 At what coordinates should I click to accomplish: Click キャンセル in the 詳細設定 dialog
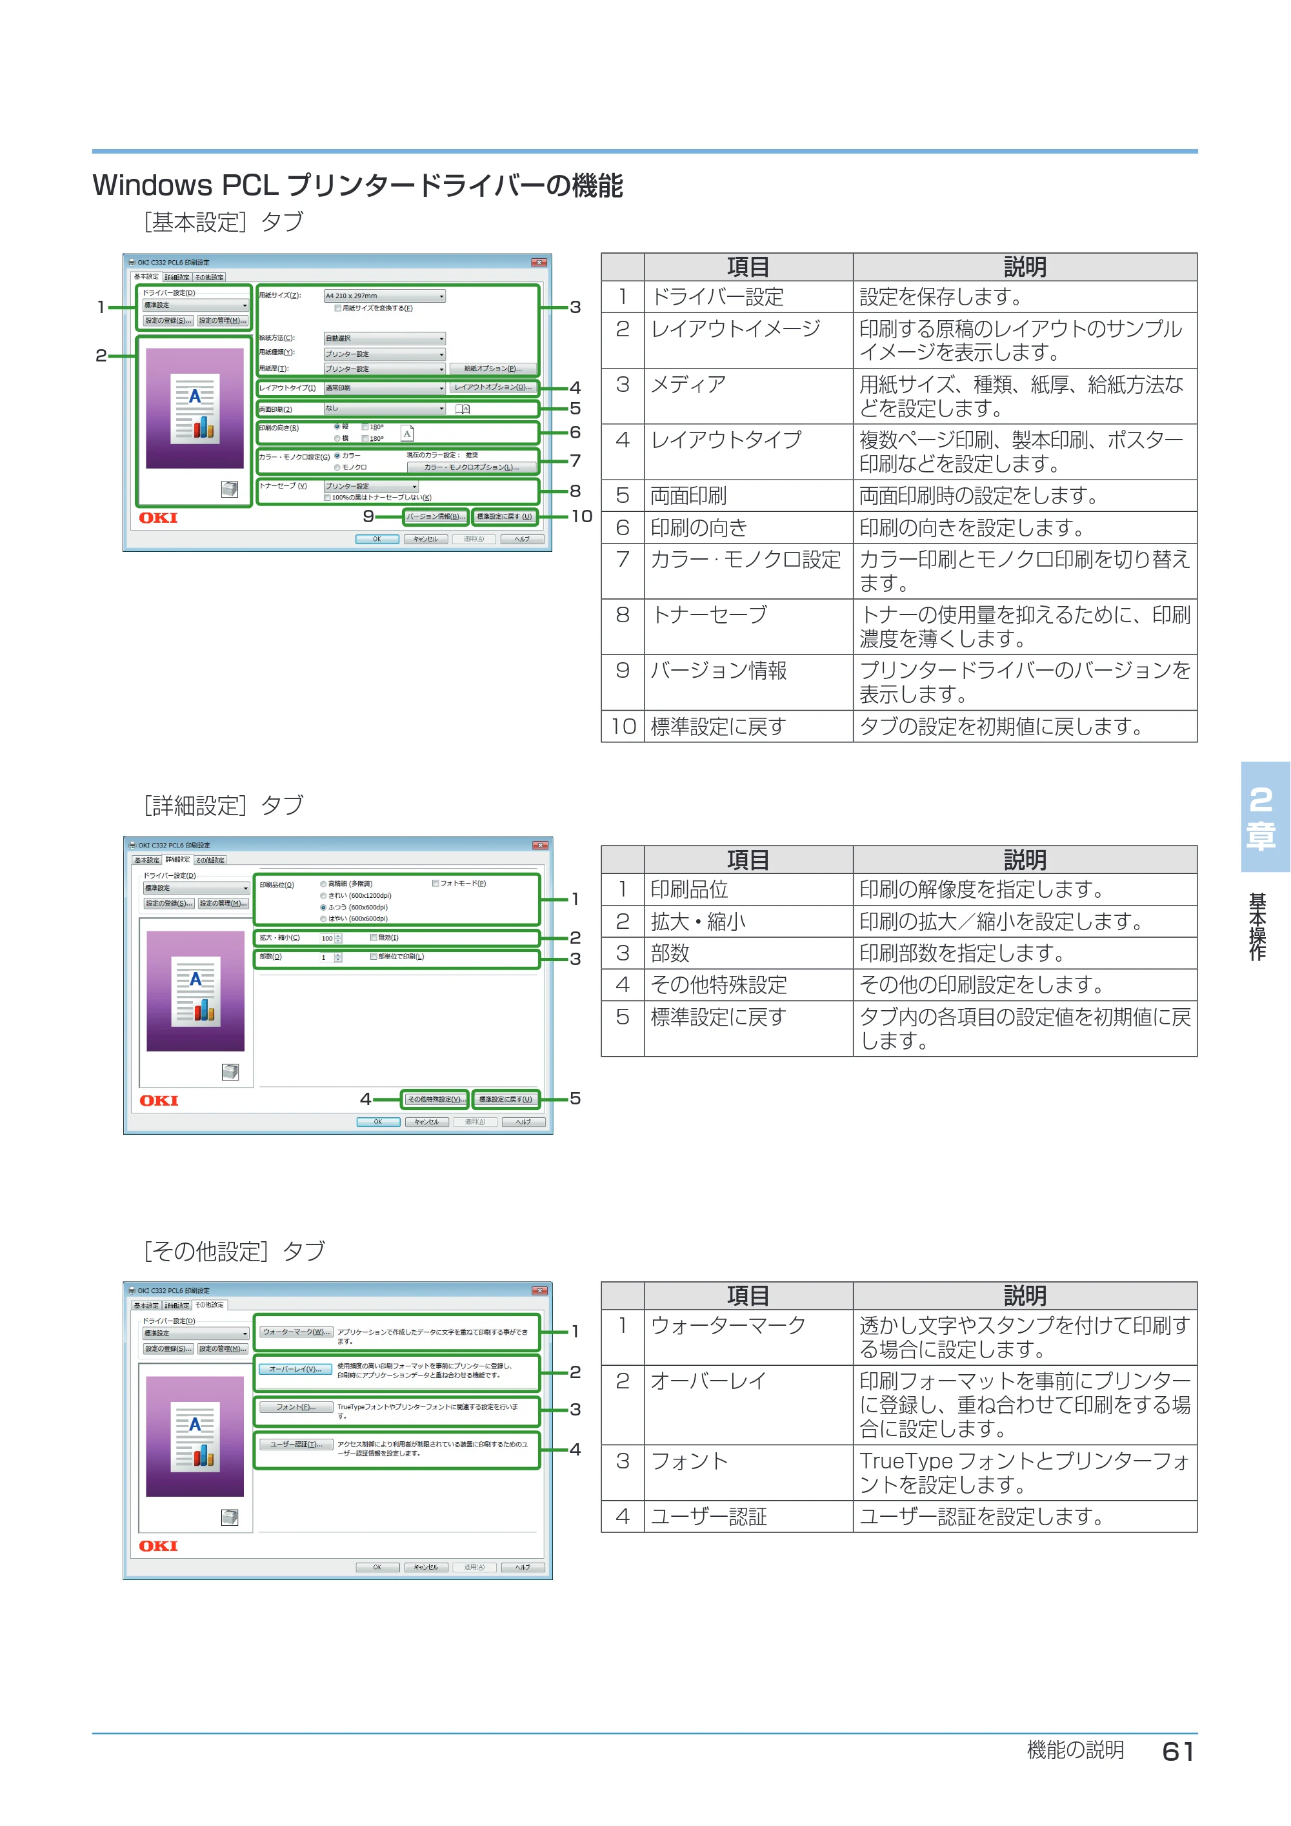(427, 1122)
